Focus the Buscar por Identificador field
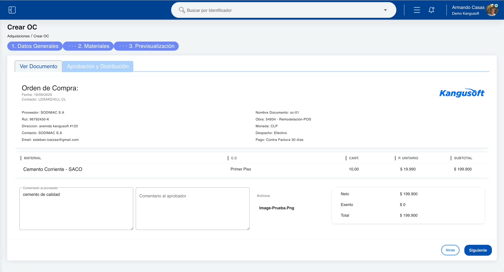This screenshot has width=504, height=272. [283, 10]
